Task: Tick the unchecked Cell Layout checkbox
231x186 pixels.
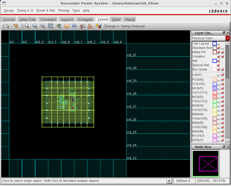Action: pos(219,43)
